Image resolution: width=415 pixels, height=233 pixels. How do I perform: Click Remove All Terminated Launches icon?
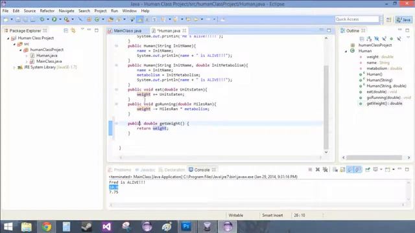click(325, 170)
